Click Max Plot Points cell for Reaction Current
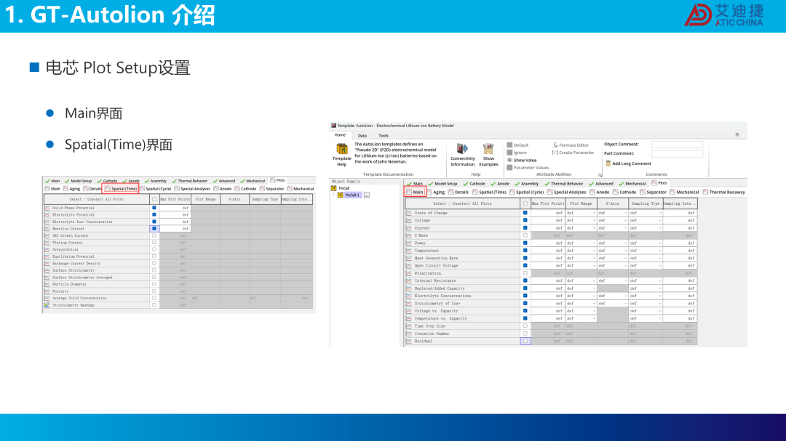 (x=175, y=228)
